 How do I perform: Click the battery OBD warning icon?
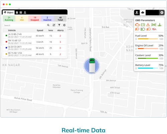[x=143, y=25]
